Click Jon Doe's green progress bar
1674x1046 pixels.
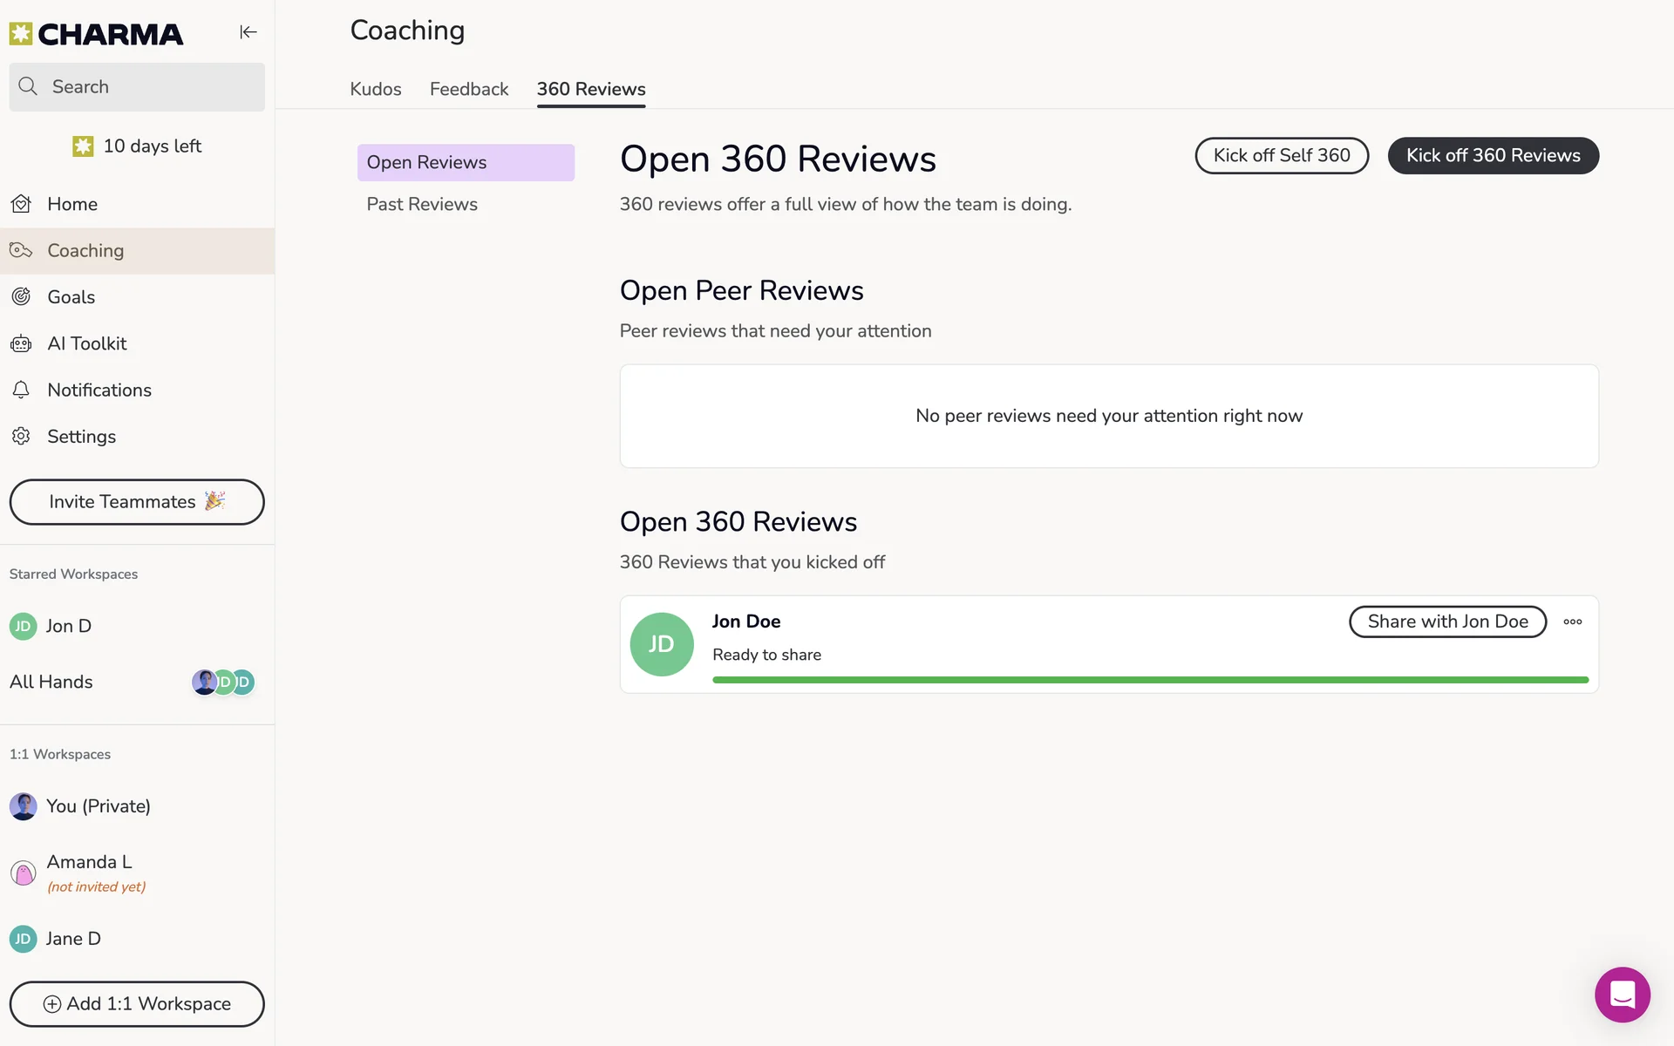click(x=1149, y=680)
